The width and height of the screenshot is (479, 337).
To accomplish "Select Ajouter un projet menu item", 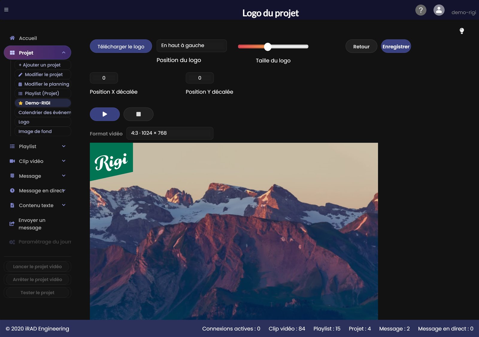I will coord(43,65).
